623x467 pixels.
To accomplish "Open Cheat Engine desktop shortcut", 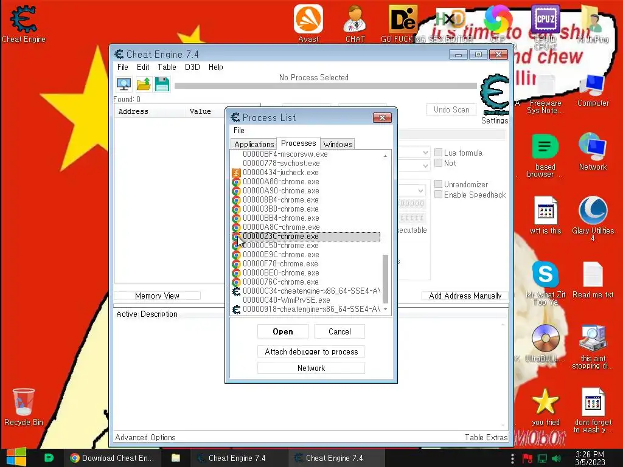I will point(24,24).
